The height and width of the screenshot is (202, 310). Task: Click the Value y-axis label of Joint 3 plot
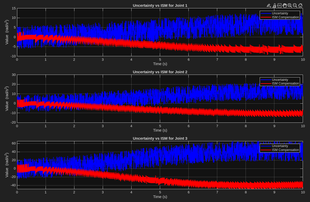(7, 165)
